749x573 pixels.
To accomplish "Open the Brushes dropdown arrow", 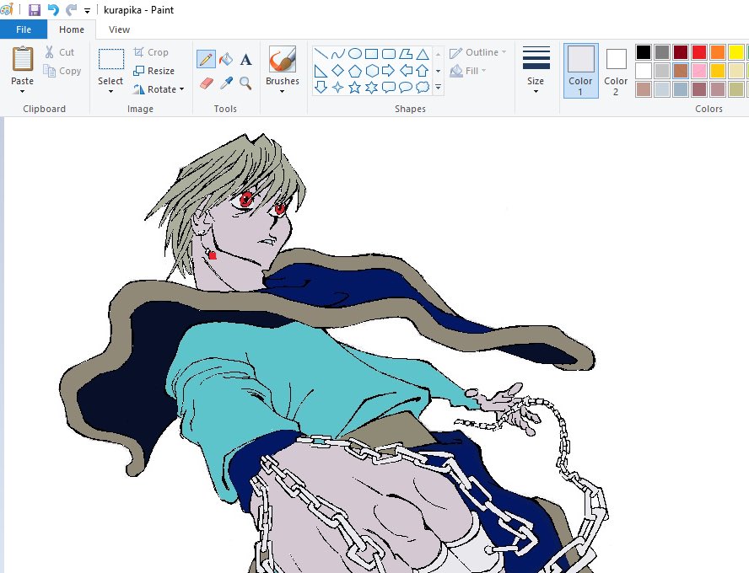I will point(283,91).
